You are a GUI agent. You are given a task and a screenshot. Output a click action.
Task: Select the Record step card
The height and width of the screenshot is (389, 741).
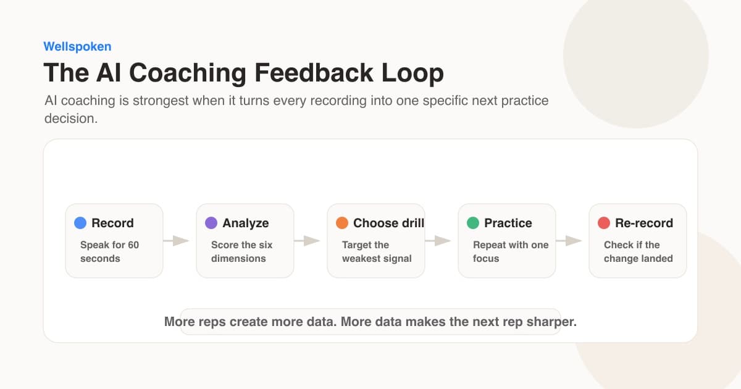(x=114, y=241)
